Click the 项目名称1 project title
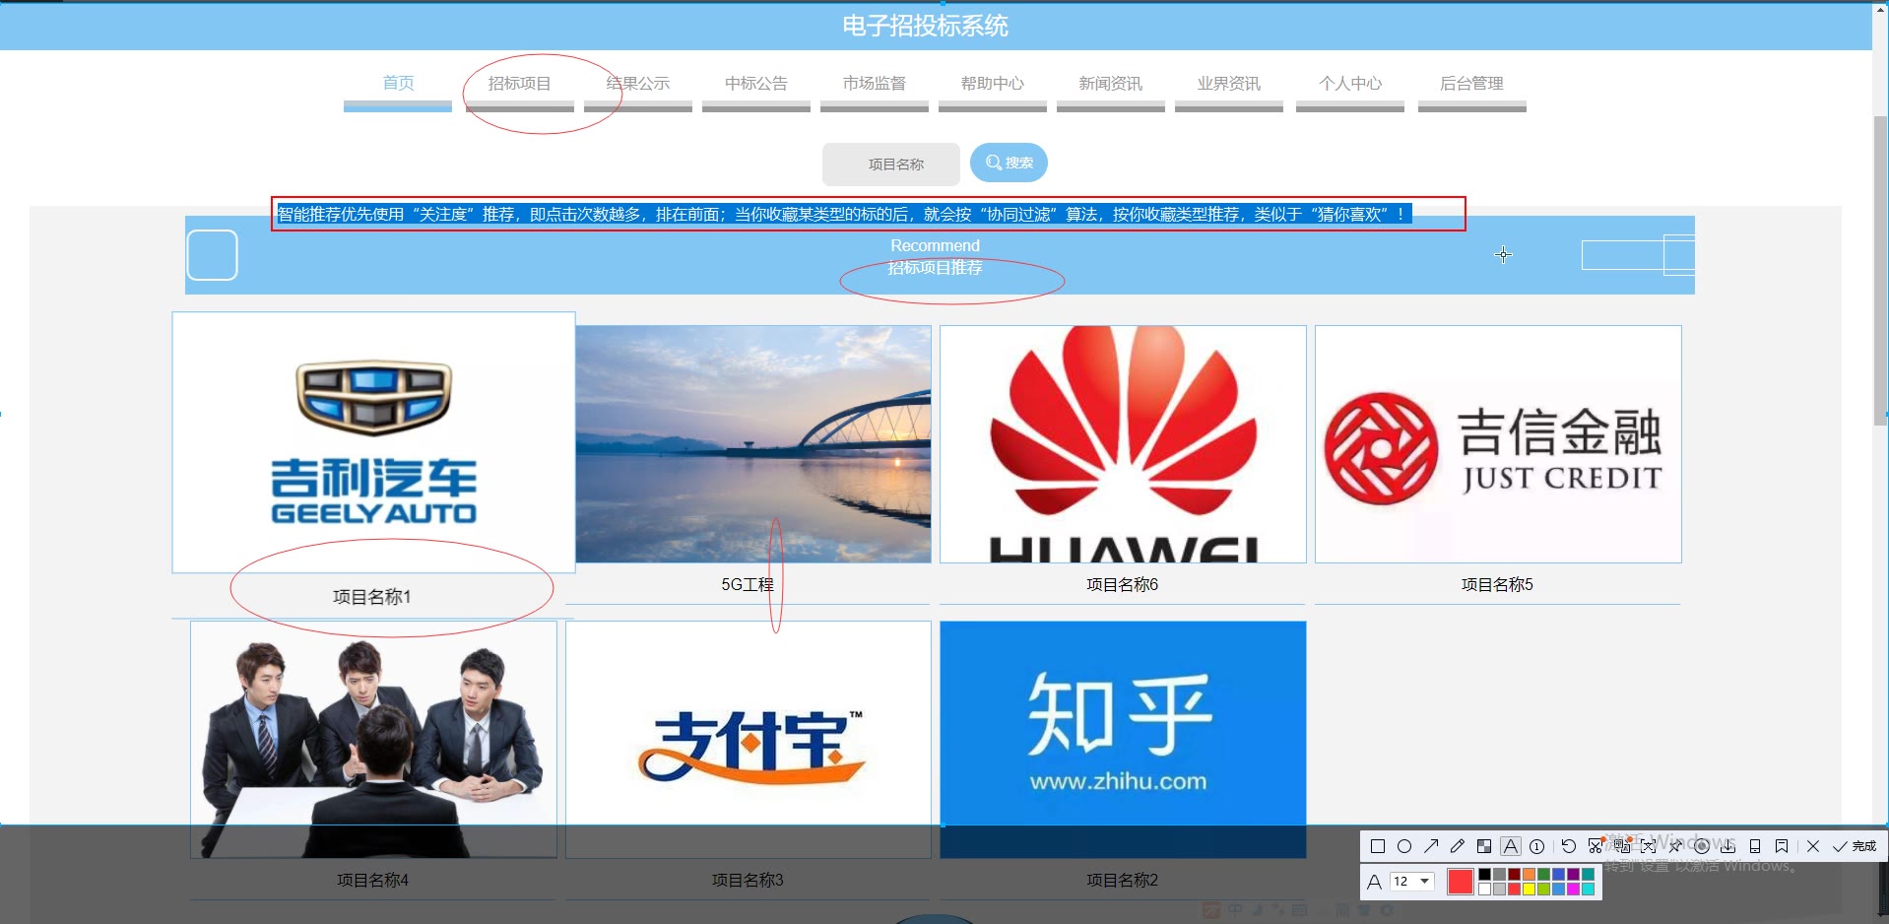 [x=372, y=597]
